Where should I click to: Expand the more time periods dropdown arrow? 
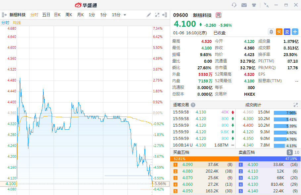tap(125, 15)
